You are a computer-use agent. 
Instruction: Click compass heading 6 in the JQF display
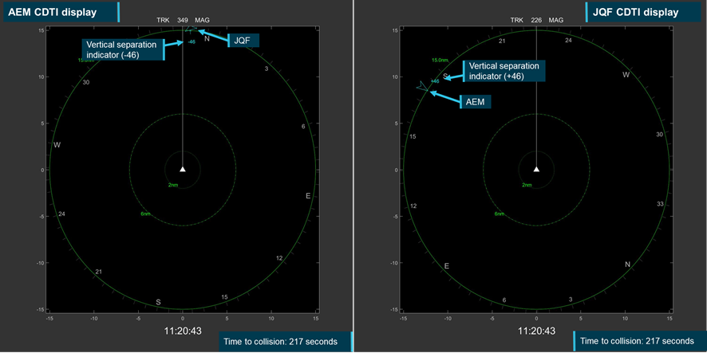point(504,300)
